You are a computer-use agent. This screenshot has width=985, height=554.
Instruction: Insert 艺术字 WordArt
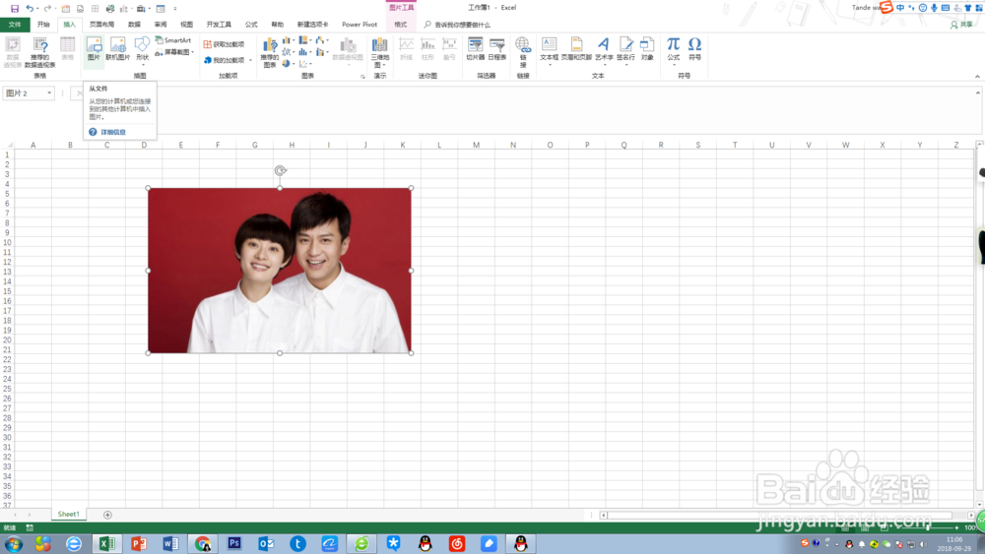[604, 50]
